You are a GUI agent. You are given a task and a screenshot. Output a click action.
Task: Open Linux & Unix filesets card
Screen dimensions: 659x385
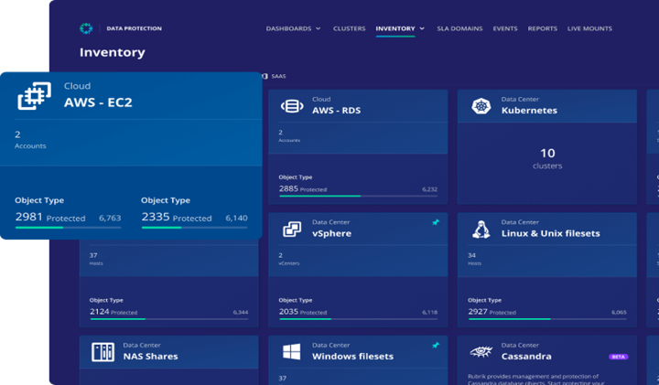[x=551, y=233]
